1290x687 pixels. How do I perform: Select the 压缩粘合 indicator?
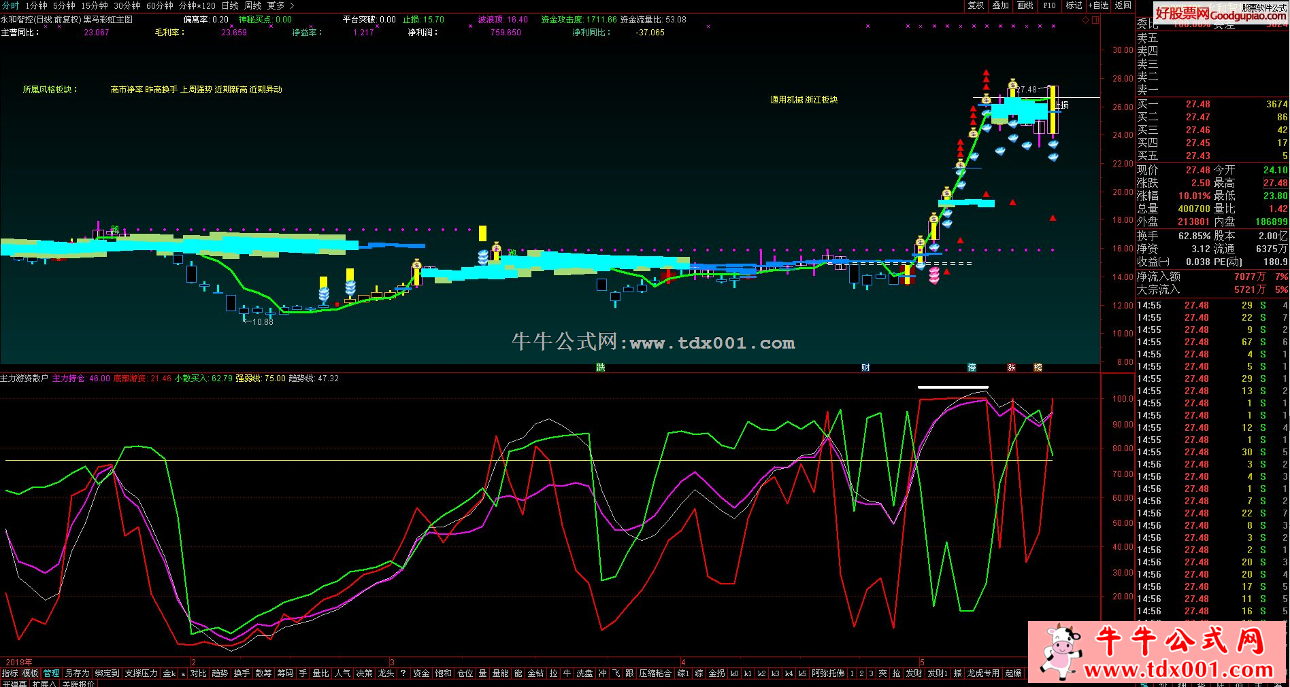pyautogui.click(x=655, y=673)
